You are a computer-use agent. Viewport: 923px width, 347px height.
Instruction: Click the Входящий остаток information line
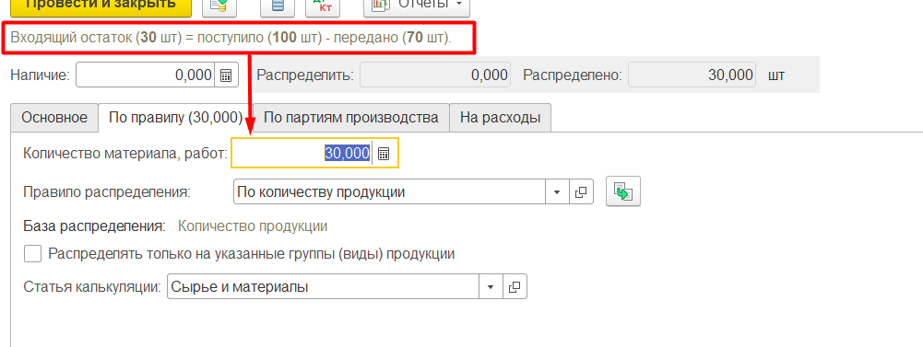[231, 39]
